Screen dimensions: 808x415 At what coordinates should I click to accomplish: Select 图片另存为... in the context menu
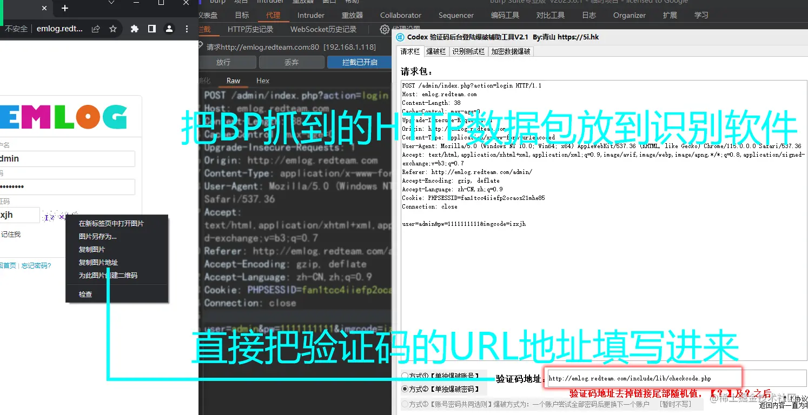pos(98,236)
